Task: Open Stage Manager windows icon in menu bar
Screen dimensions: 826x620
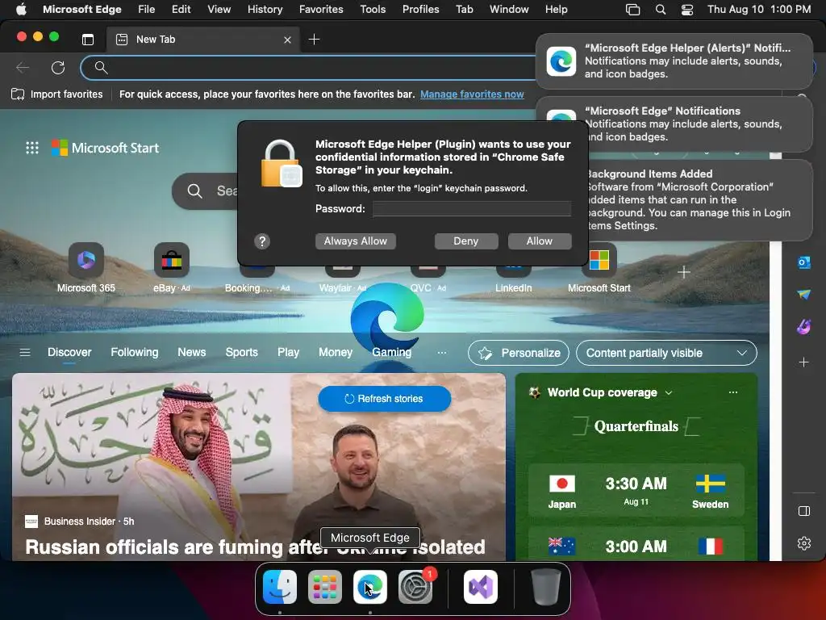Action: pyautogui.click(x=632, y=9)
